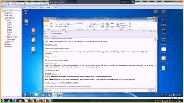
Task: Select the mail envelope file on desktop
Action: click(164, 60)
